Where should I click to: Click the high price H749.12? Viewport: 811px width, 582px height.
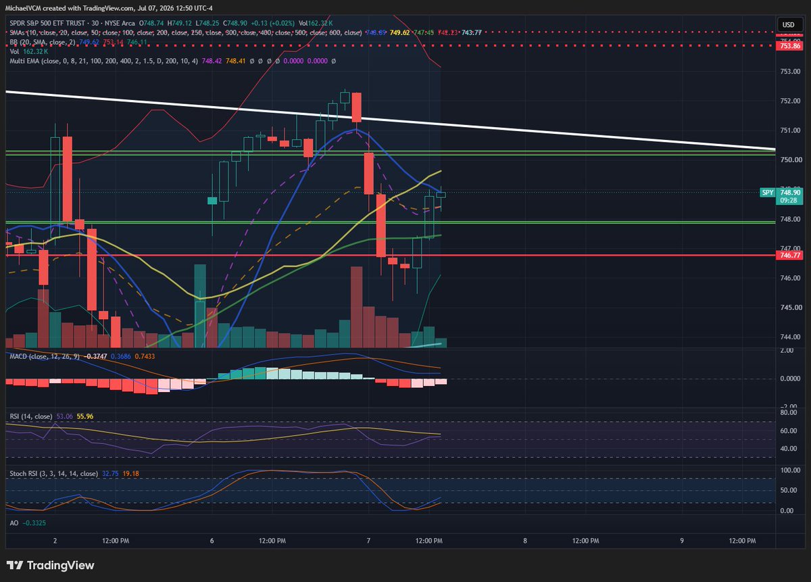(180, 24)
